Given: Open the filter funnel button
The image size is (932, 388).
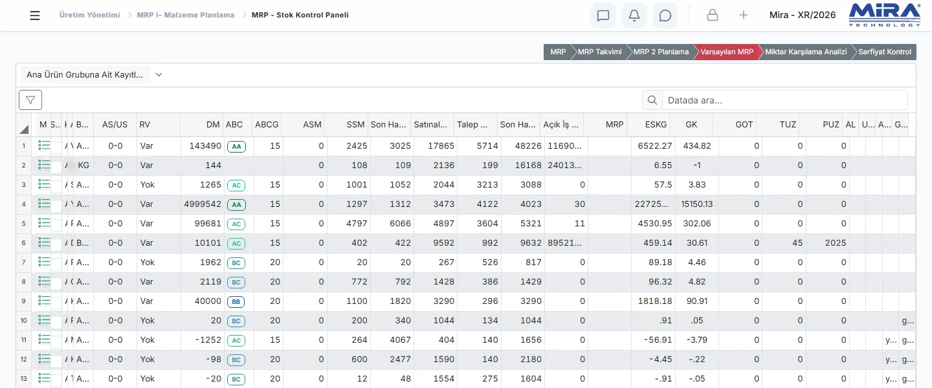Looking at the screenshot, I should pos(30,100).
